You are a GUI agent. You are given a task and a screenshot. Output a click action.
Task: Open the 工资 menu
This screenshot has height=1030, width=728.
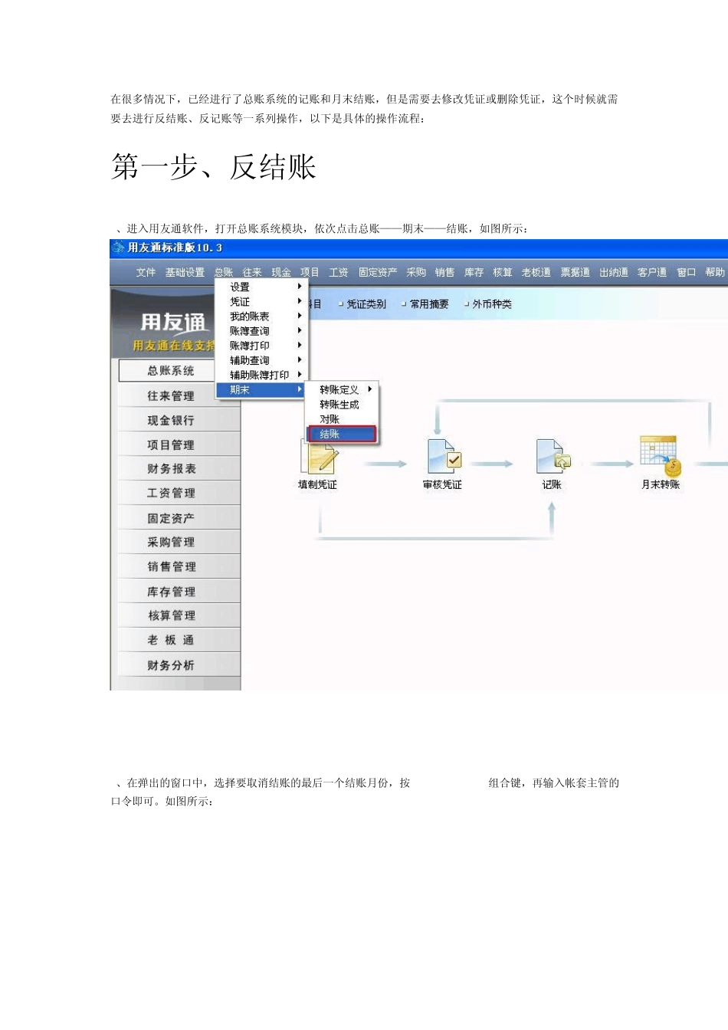(339, 272)
